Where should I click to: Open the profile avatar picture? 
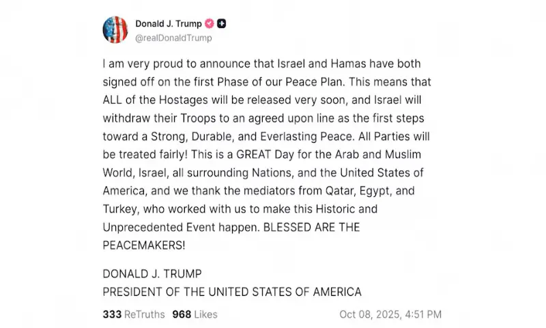coord(116,30)
